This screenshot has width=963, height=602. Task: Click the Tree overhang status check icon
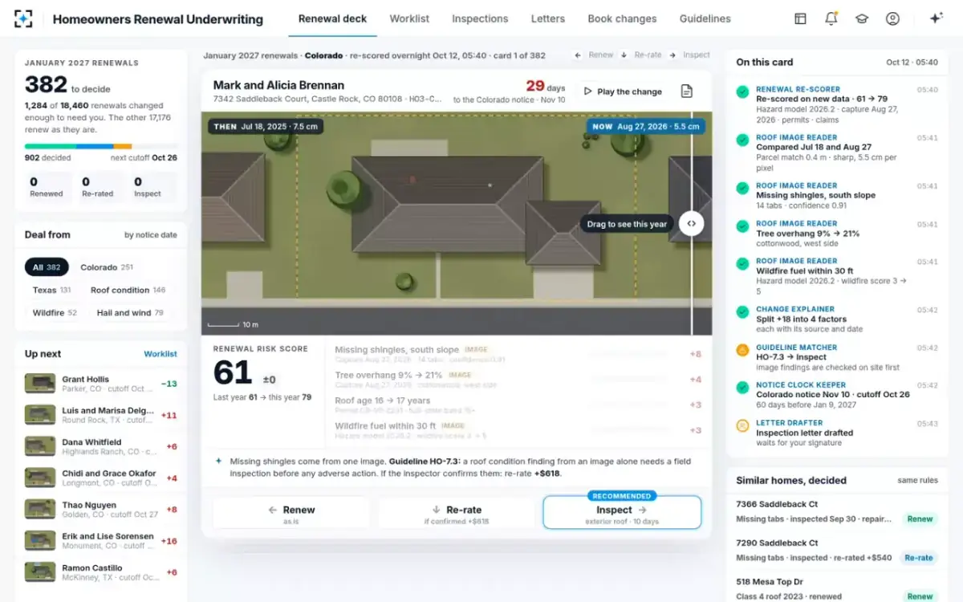tap(743, 226)
